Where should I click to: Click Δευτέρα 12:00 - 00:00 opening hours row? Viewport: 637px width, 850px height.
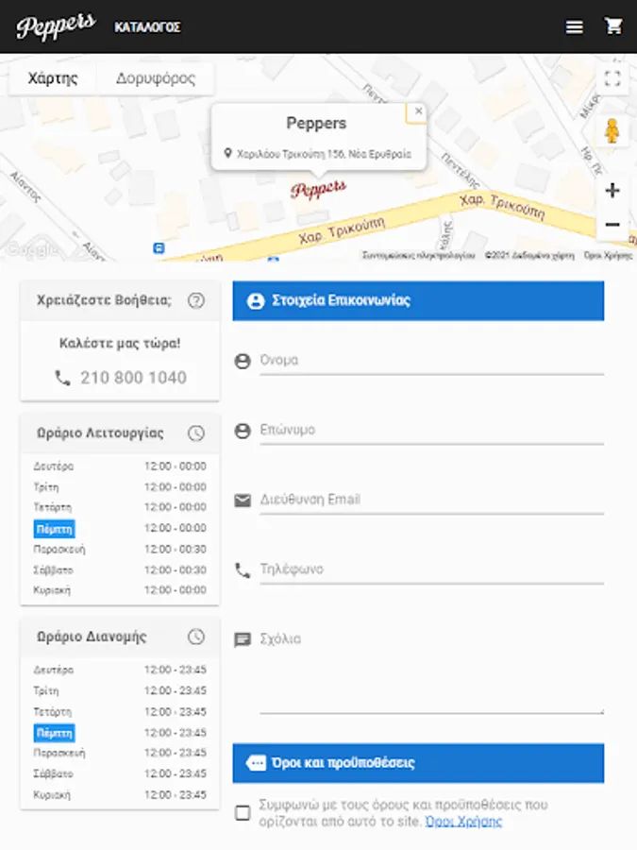pos(120,467)
